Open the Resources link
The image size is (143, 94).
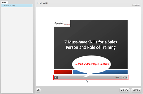click(x=136, y=5)
